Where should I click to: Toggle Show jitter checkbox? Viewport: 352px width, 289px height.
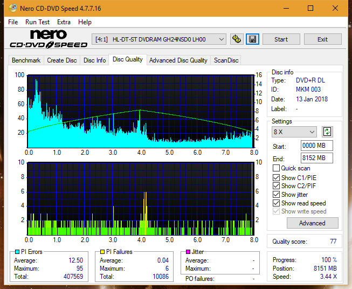point(276,194)
